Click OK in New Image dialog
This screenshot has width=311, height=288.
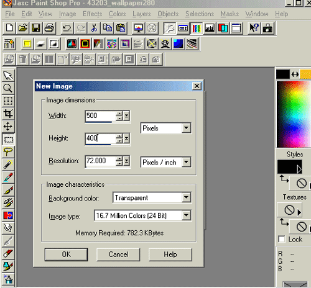coord(67,254)
